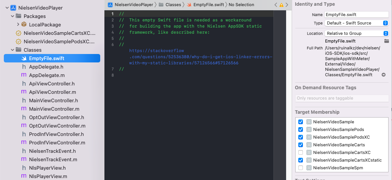The image size is (392, 180).
Task: Reveal file in Finder with arrow icon
Action: click(384, 75)
